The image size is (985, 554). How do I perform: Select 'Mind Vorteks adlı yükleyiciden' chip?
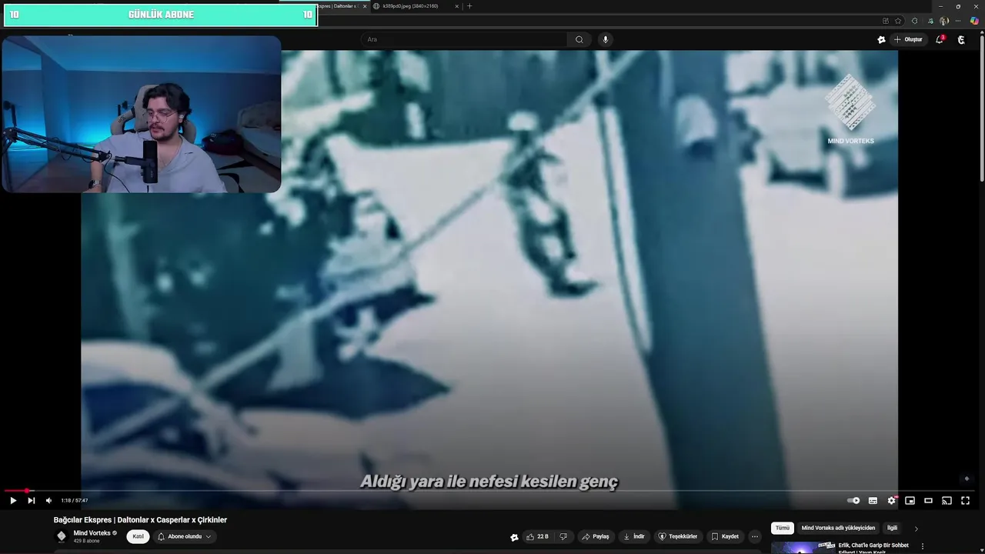pos(838,528)
